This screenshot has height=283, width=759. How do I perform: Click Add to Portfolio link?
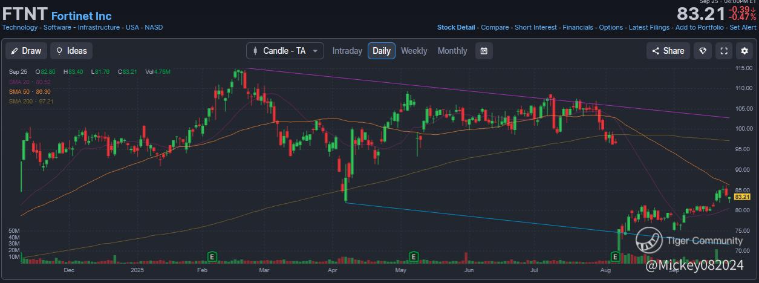[699, 27]
